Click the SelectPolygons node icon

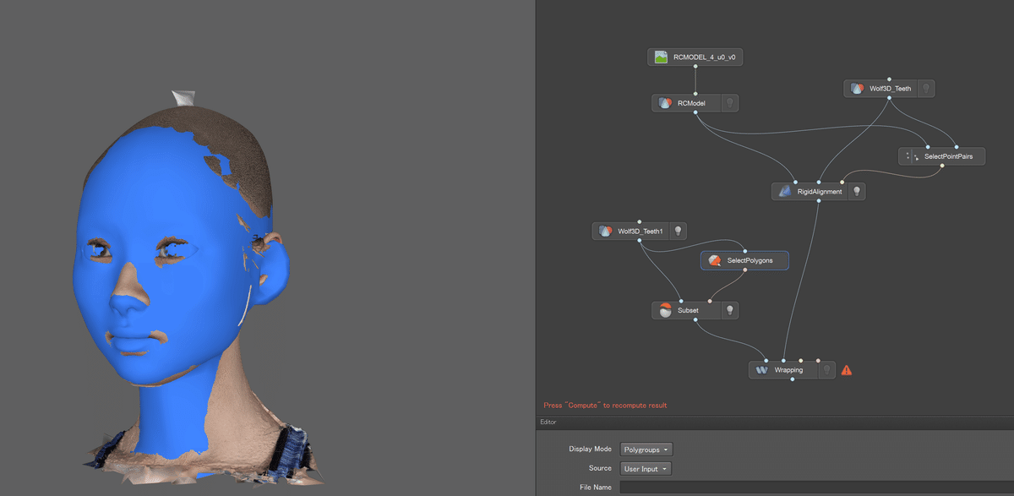point(715,260)
